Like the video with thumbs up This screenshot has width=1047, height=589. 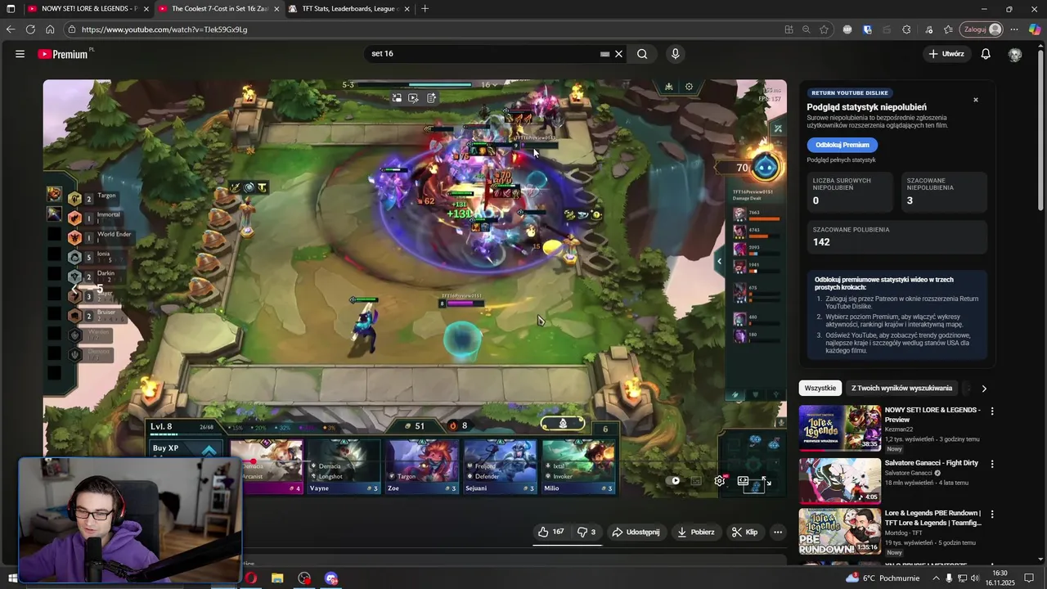click(x=551, y=532)
